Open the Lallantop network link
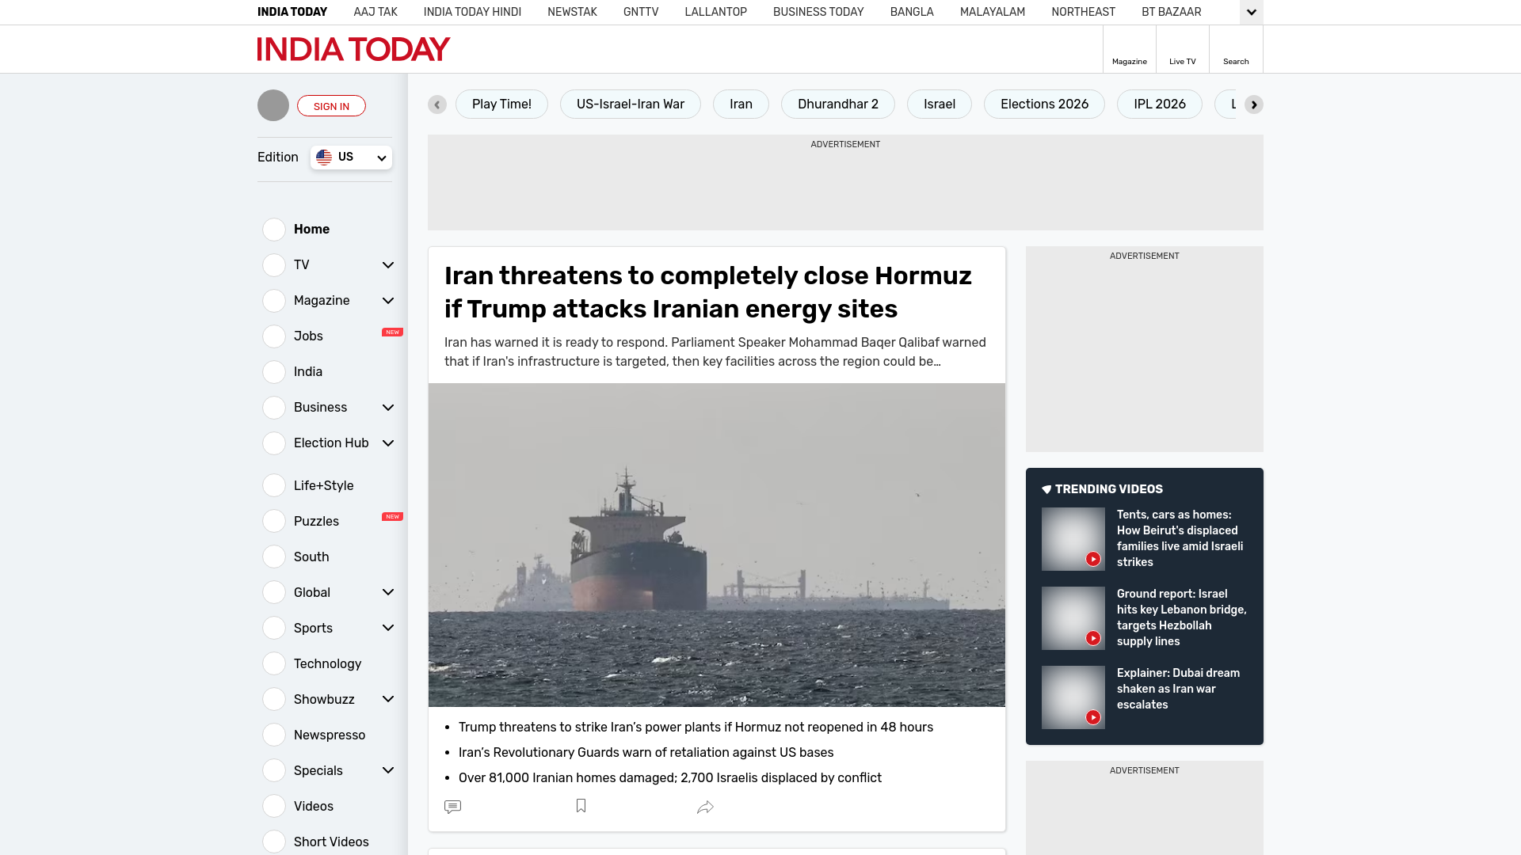Viewport: 1521px width, 855px height. [x=715, y=12]
